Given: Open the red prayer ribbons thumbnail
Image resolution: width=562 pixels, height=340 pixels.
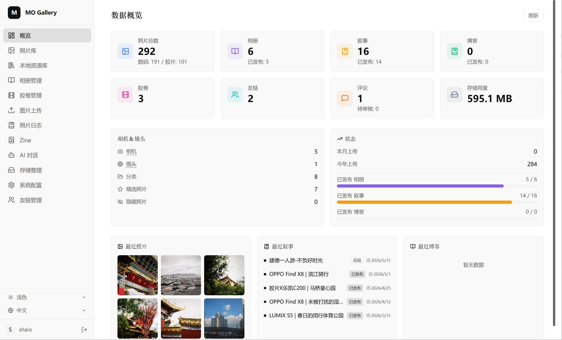Looking at the screenshot, I should (x=138, y=318).
